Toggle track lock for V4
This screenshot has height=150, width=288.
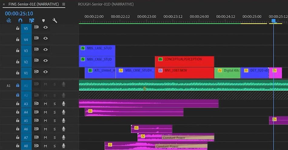[18, 39]
